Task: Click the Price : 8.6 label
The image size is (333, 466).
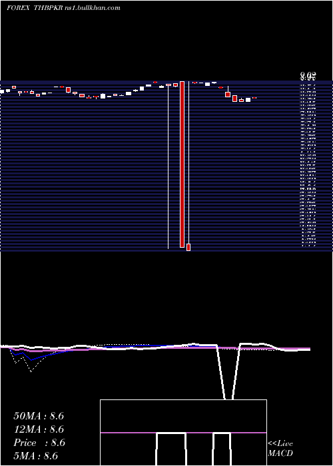Action: pyautogui.click(x=39, y=443)
